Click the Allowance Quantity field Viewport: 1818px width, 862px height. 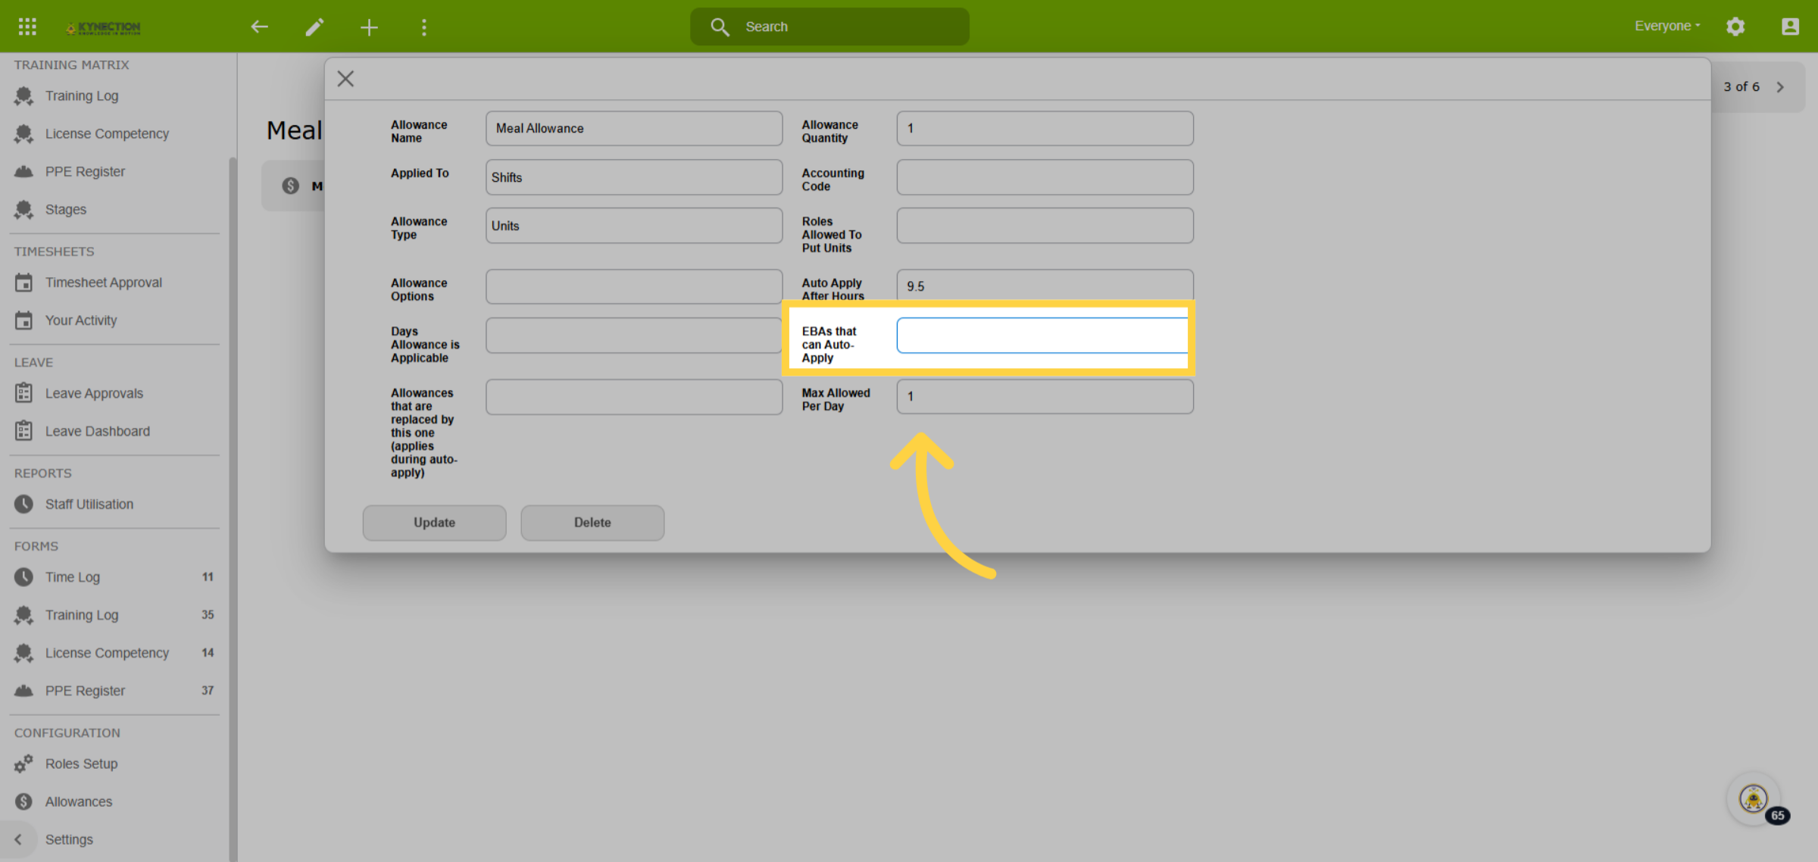pyautogui.click(x=1045, y=129)
